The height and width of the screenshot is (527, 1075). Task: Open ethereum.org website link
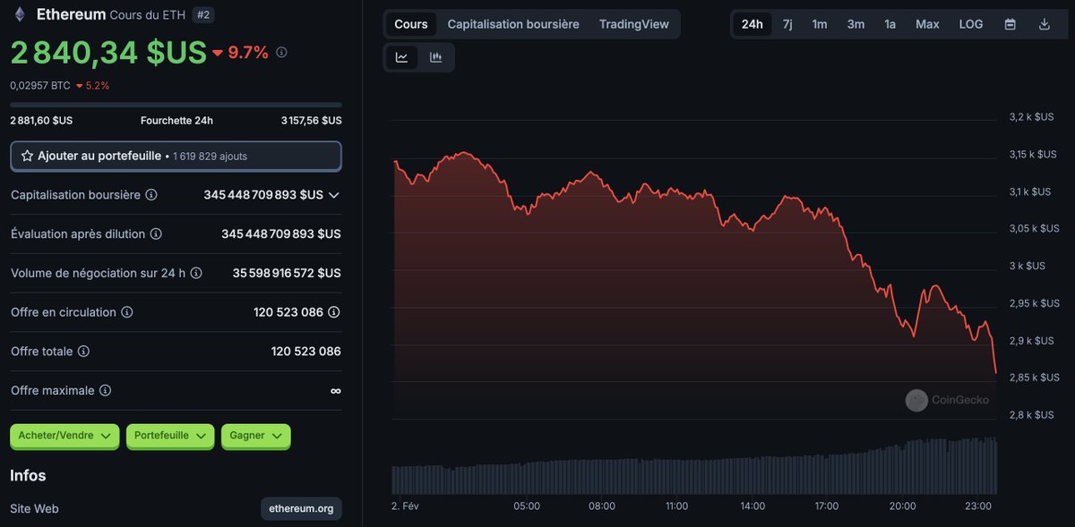(301, 508)
